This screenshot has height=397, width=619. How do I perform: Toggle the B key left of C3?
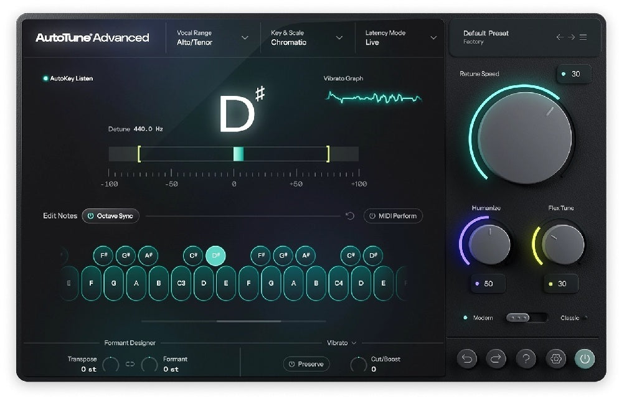[159, 283]
